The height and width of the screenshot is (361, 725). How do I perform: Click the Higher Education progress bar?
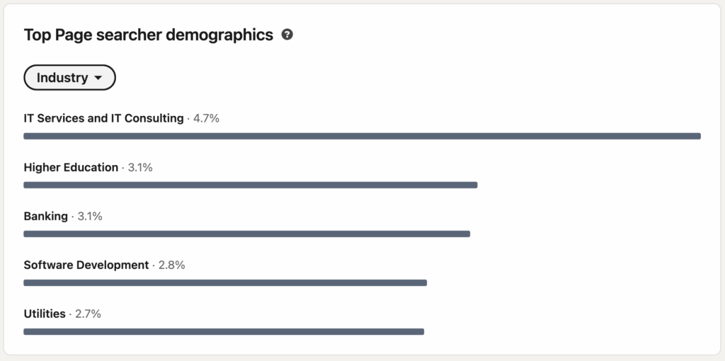point(250,185)
